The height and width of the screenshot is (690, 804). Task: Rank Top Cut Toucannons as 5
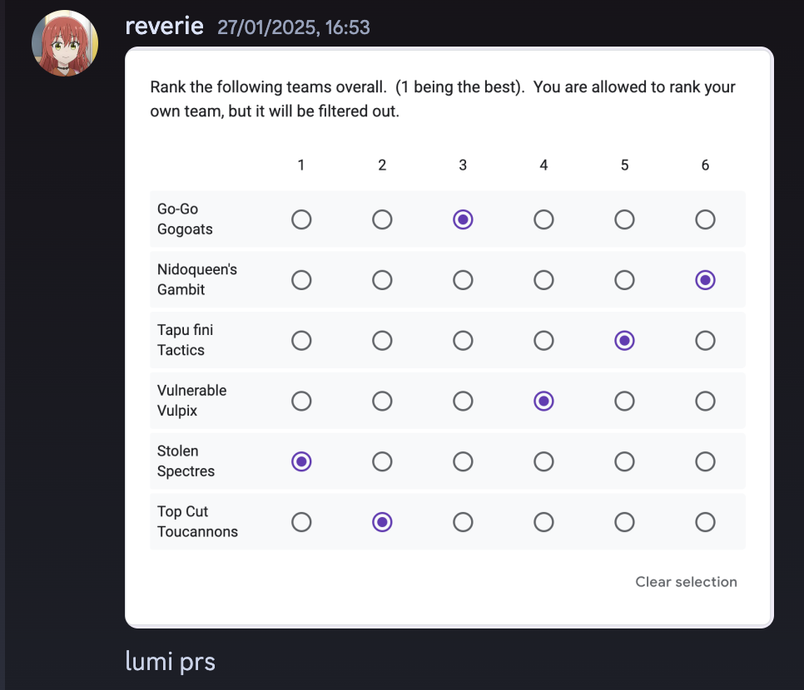pyautogui.click(x=624, y=522)
